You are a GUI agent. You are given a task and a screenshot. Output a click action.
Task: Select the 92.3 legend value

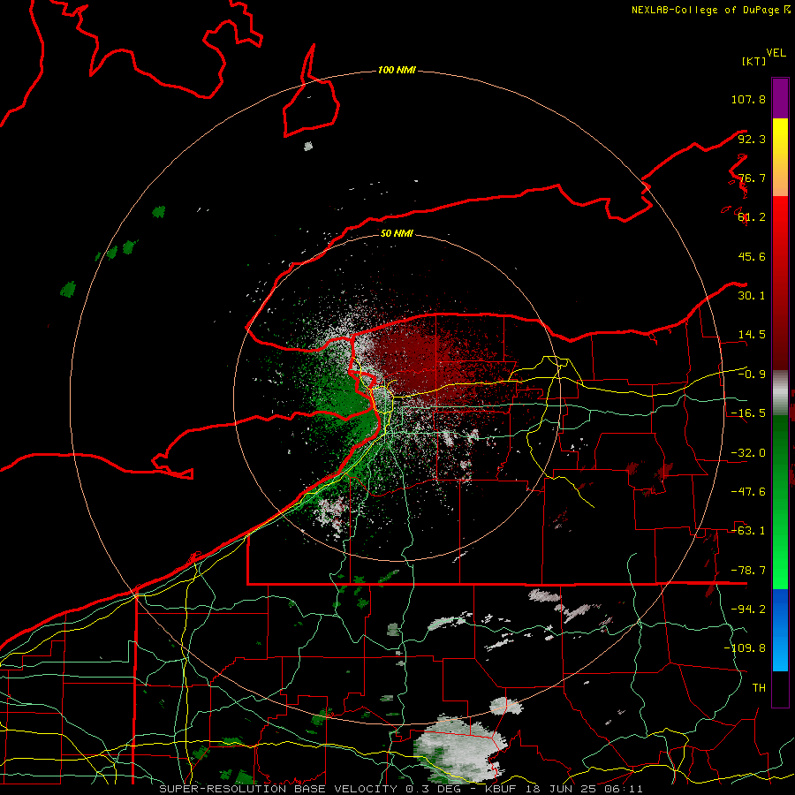(752, 139)
